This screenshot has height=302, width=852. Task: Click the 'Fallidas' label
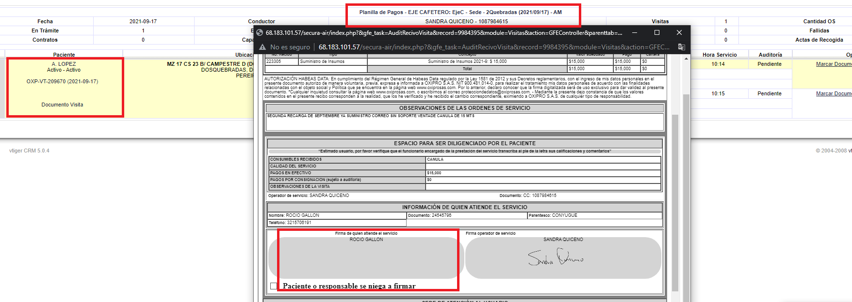tap(819, 30)
